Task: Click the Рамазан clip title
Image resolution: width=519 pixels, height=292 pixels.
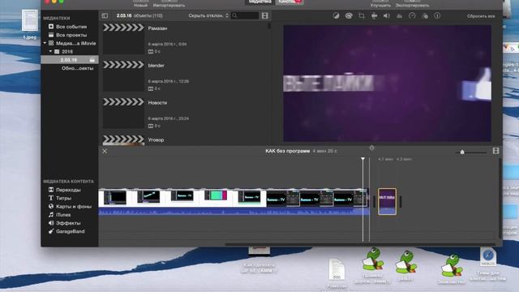Action: 157,28
